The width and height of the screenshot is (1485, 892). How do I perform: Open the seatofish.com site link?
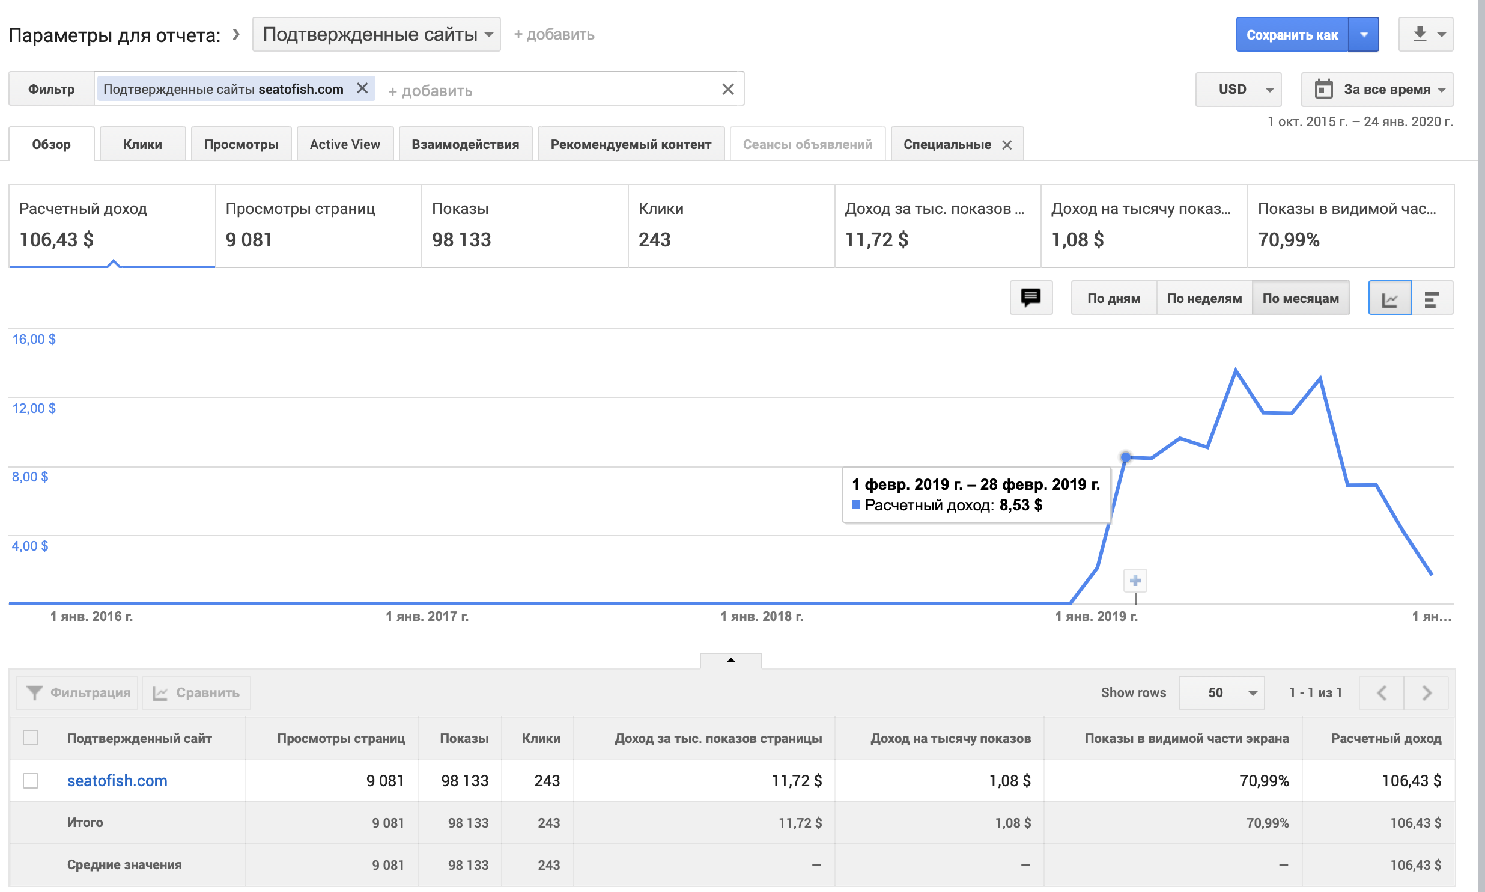click(117, 780)
